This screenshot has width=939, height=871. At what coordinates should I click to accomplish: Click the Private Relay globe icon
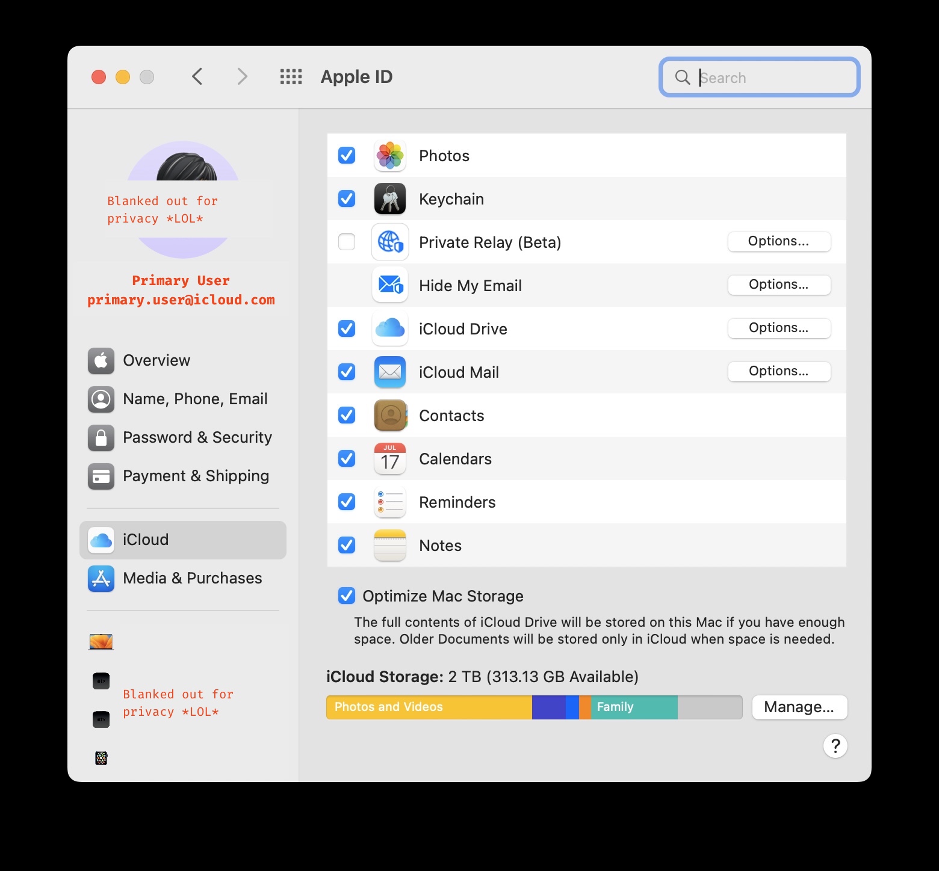(x=390, y=242)
